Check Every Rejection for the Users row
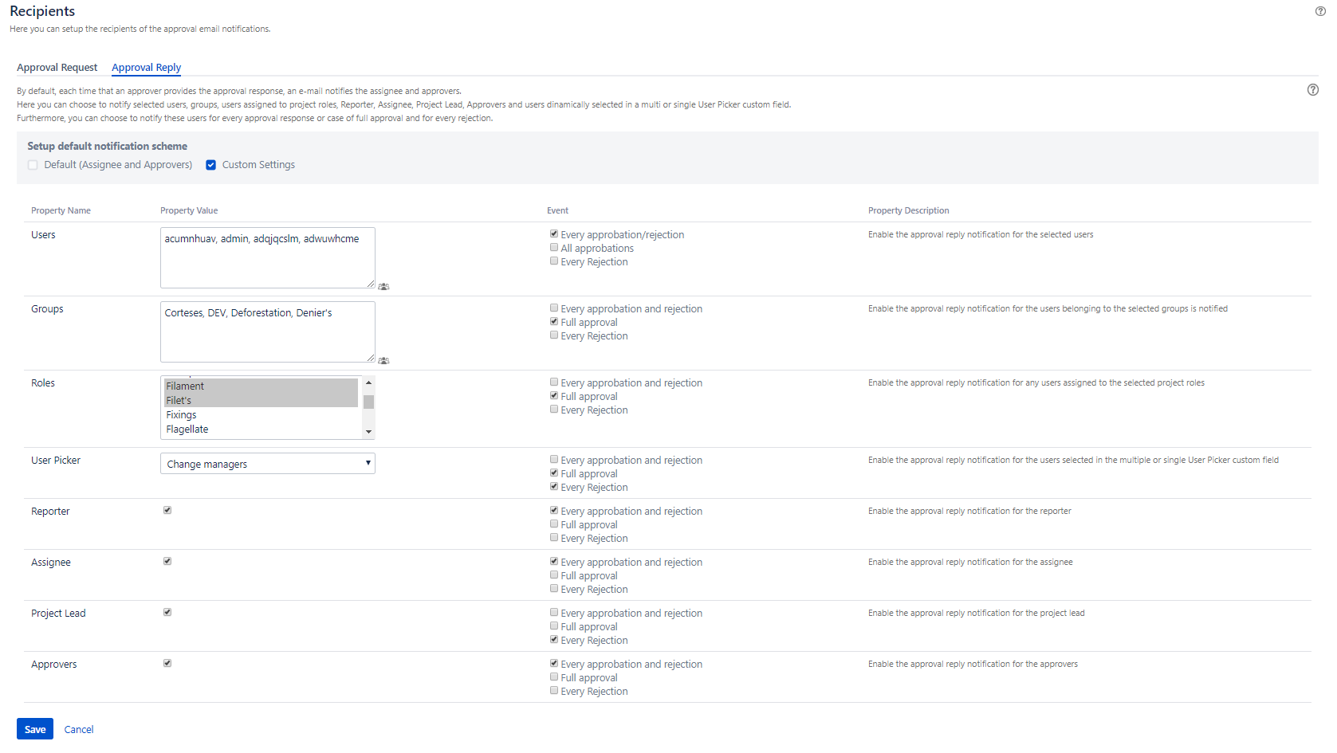 [554, 261]
